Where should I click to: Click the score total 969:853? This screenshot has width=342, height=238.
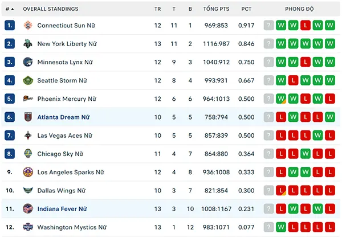click(216, 25)
